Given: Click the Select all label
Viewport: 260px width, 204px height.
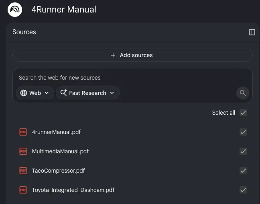Looking at the screenshot, I should [x=223, y=113].
